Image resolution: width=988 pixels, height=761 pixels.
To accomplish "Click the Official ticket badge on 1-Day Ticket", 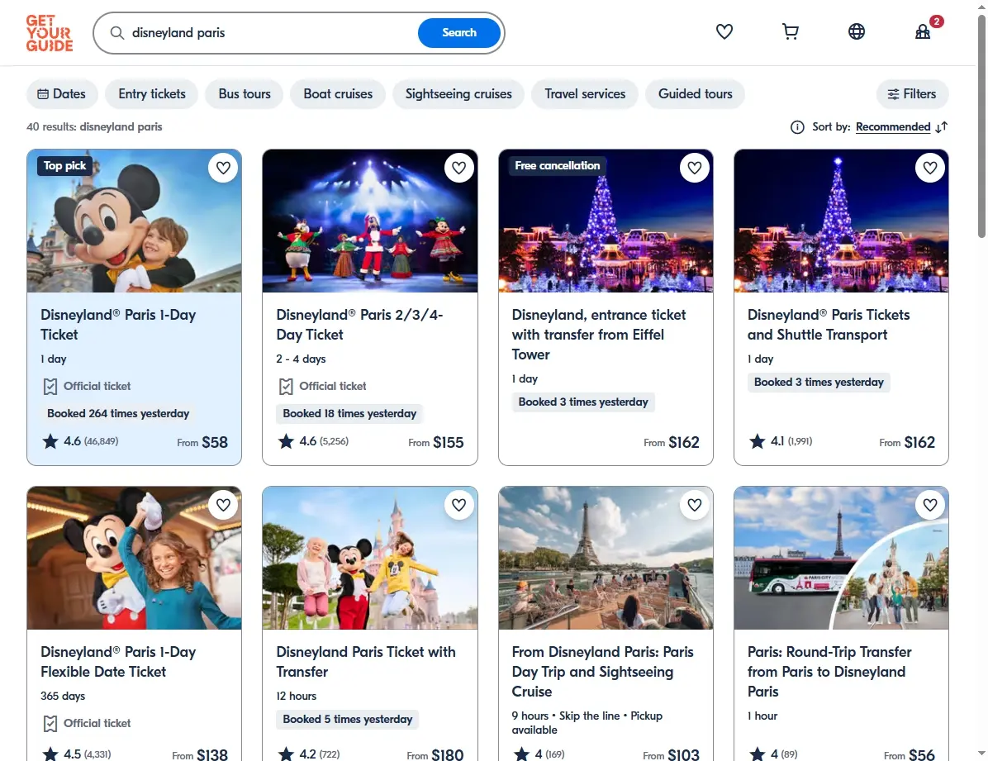I will pyautogui.click(x=87, y=386).
